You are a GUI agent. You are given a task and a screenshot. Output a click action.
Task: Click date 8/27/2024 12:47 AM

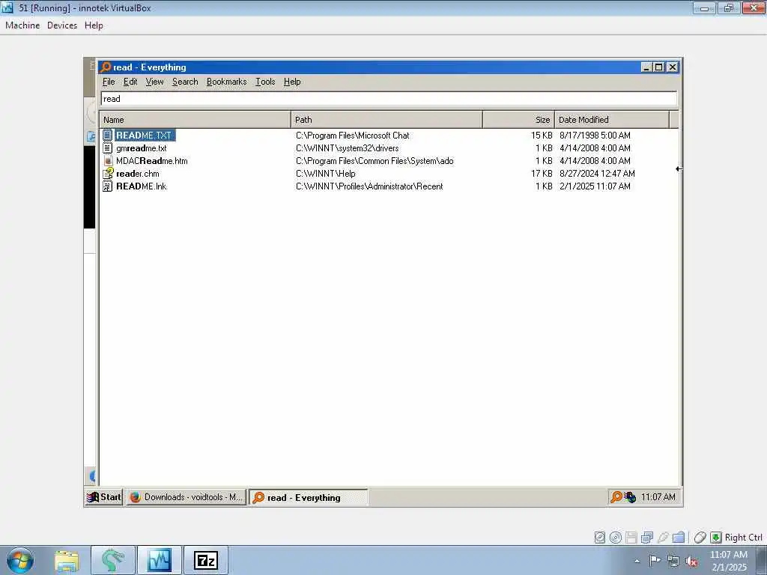point(597,174)
